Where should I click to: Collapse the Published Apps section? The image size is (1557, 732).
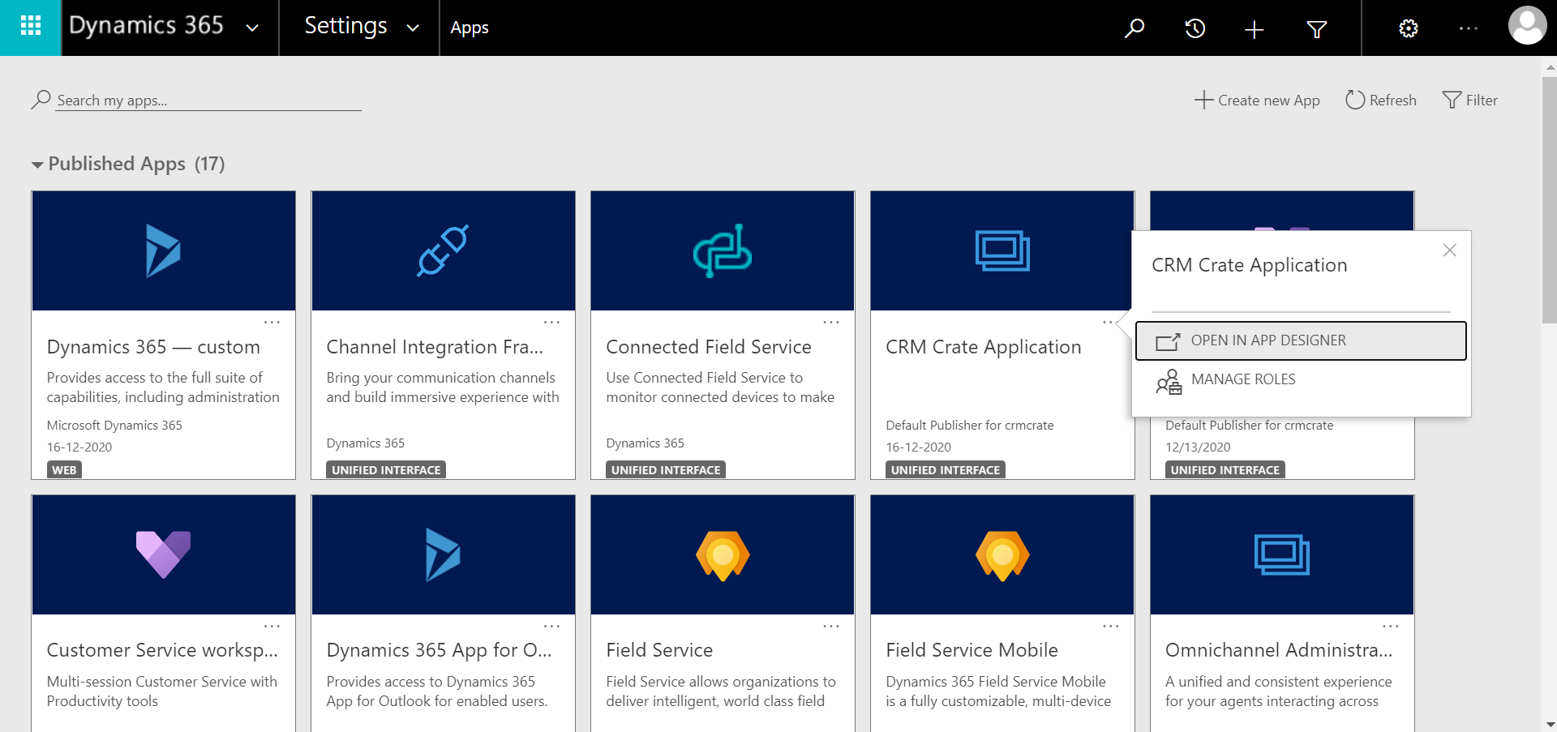(x=37, y=164)
